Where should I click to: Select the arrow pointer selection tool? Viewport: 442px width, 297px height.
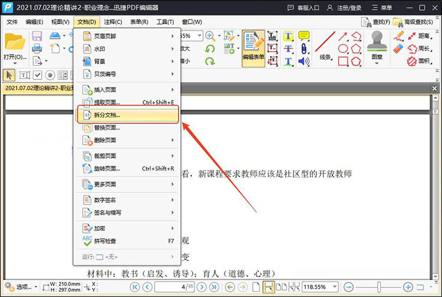(9, 75)
